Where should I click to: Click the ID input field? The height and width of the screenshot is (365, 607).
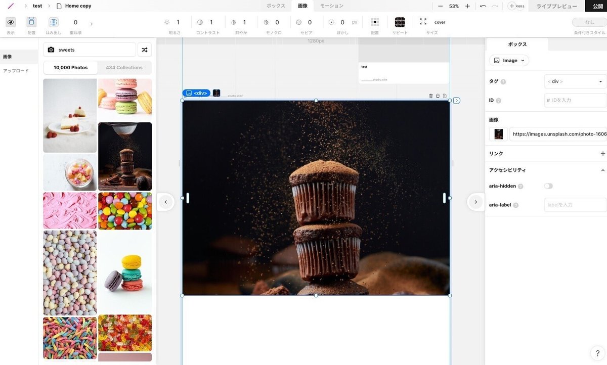[x=575, y=100]
